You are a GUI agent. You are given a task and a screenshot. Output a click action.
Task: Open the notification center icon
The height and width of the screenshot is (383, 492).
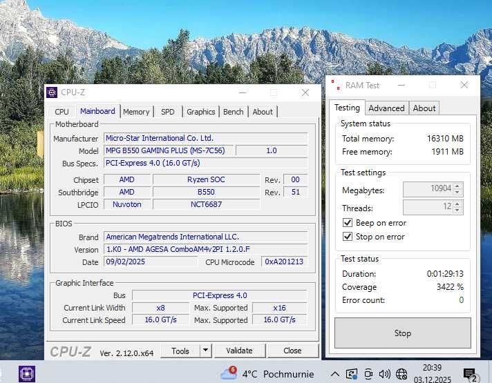pos(470,374)
